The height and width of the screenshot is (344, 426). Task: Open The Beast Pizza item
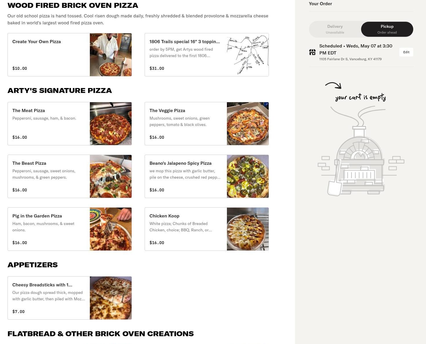pos(70,176)
